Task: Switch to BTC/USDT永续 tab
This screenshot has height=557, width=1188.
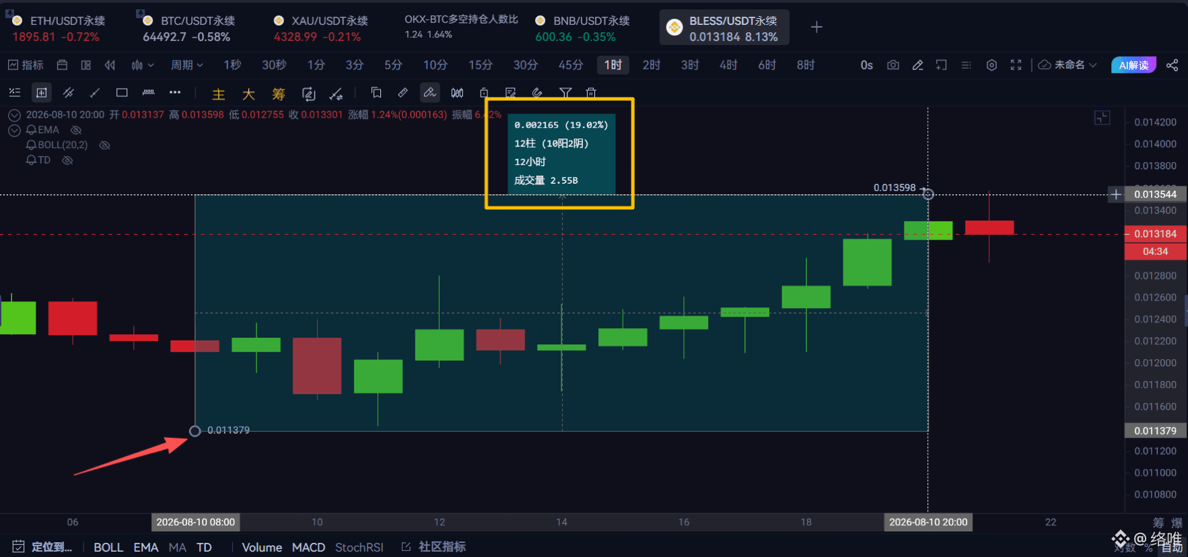Action: point(189,28)
